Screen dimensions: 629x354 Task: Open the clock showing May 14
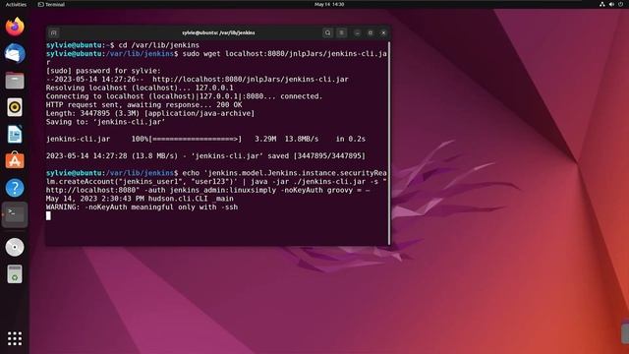point(329,4)
